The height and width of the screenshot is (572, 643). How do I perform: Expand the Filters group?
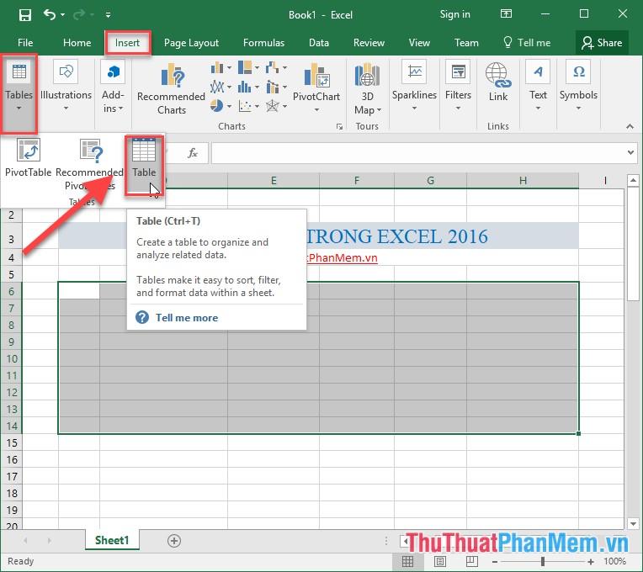click(x=458, y=86)
